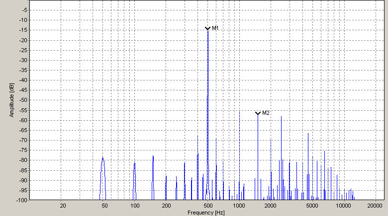Click the 'Amplitude [dB]' axis label

(11, 100)
